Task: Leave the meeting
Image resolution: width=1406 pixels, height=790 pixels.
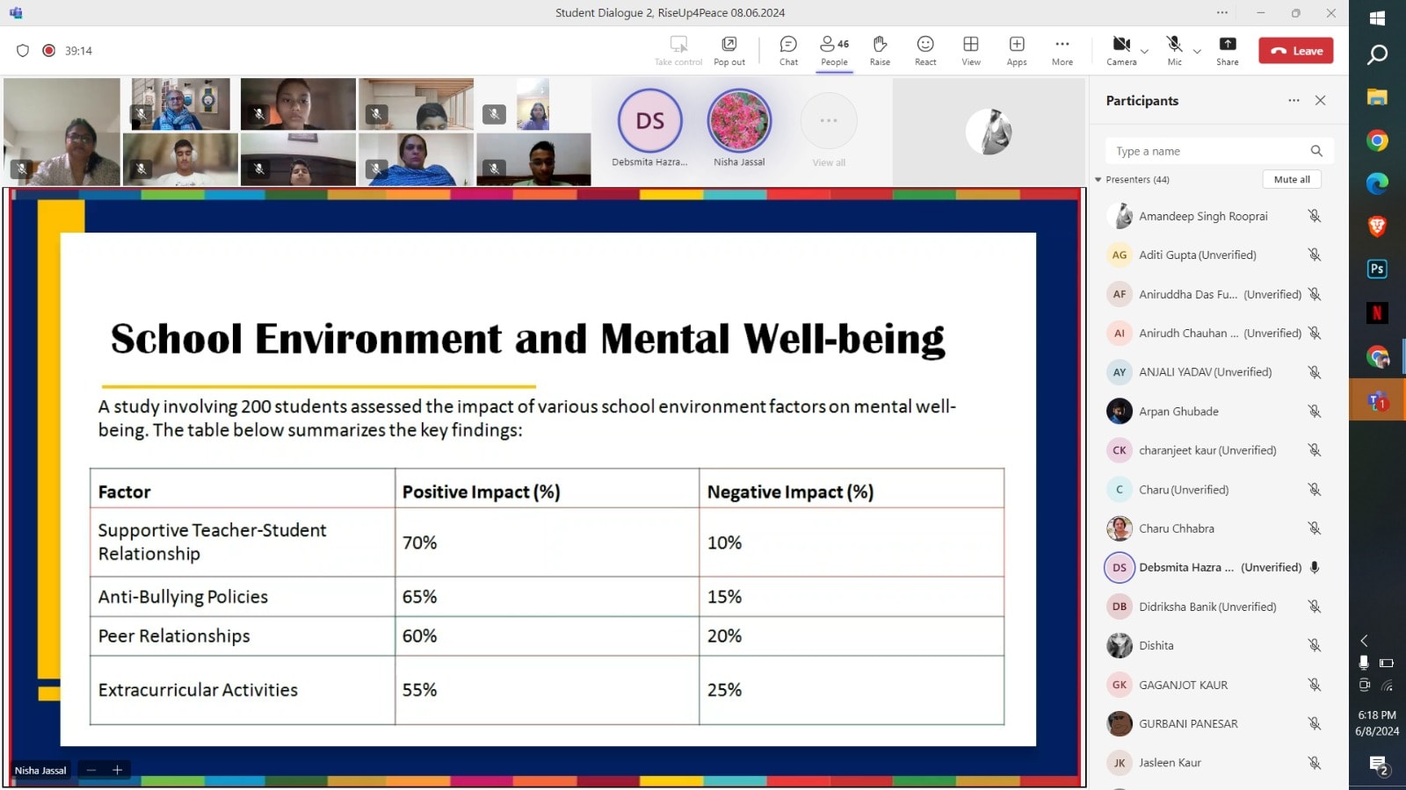Action: [x=1296, y=51]
